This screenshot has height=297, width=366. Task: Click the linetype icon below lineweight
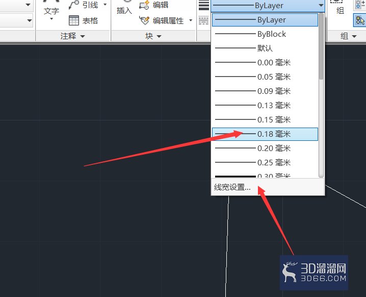(204, 20)
